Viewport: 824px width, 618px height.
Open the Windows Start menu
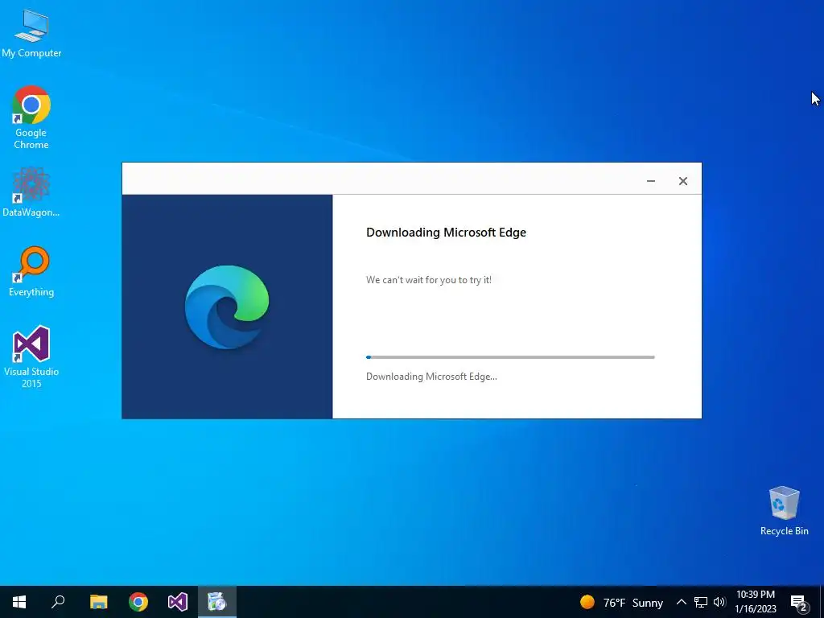point(19,602)
